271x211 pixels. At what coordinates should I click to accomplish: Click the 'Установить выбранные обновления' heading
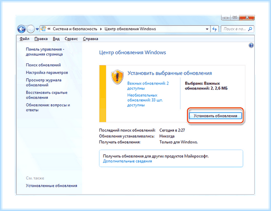click(170, 73)
